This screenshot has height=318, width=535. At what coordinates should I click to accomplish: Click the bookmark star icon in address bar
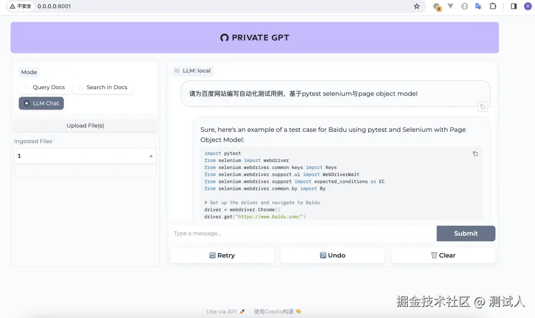417,6
